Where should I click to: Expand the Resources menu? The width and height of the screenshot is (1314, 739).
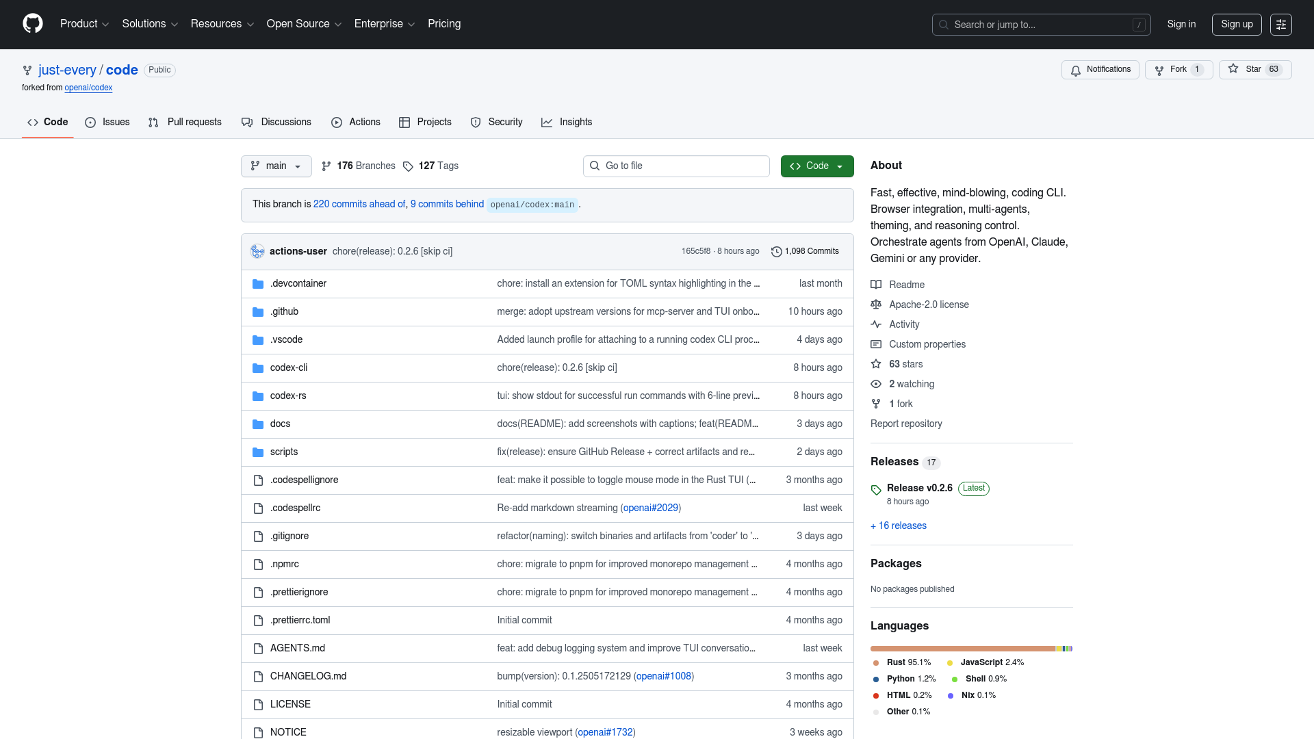[x=222, y=24]
